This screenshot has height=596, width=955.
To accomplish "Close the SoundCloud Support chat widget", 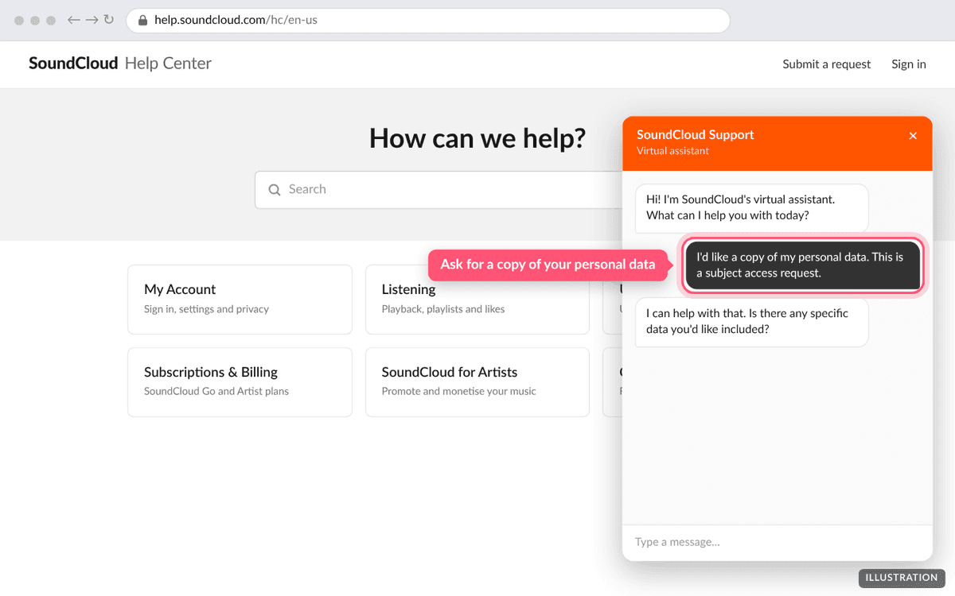I will click(913, 136).
